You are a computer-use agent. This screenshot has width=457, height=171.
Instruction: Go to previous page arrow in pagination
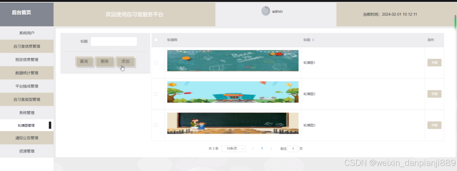(x=253, y=149)
